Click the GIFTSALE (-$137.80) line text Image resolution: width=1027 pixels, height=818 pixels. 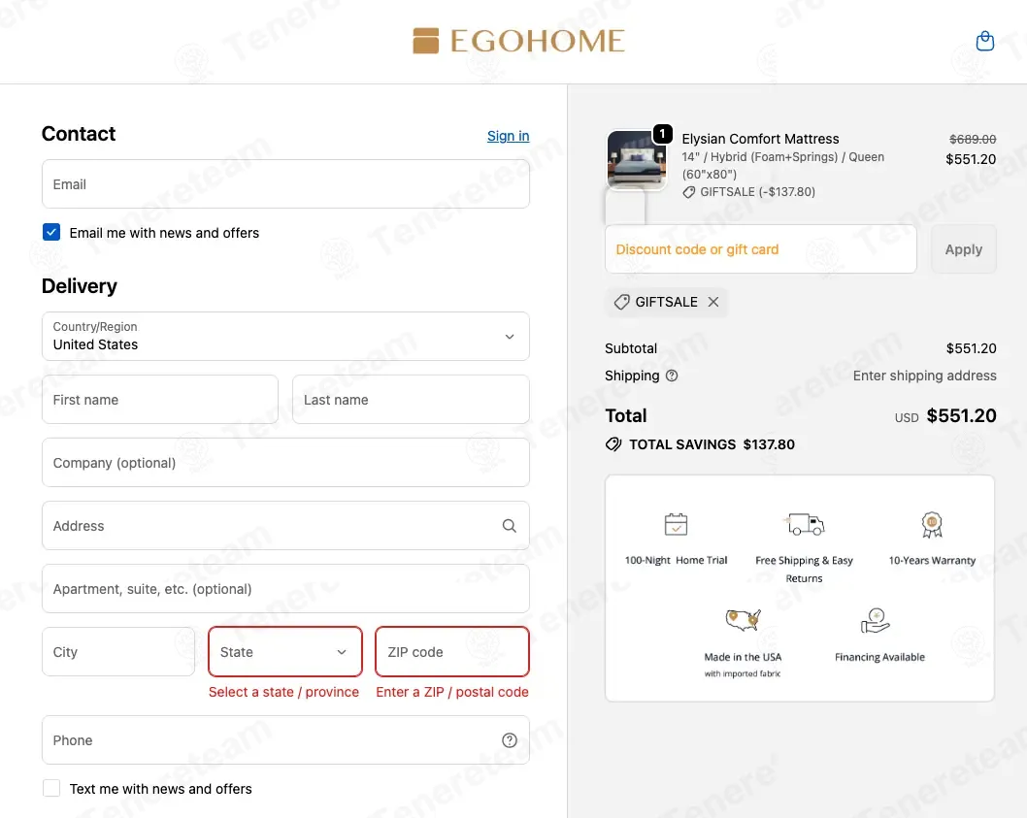point(757,192)
